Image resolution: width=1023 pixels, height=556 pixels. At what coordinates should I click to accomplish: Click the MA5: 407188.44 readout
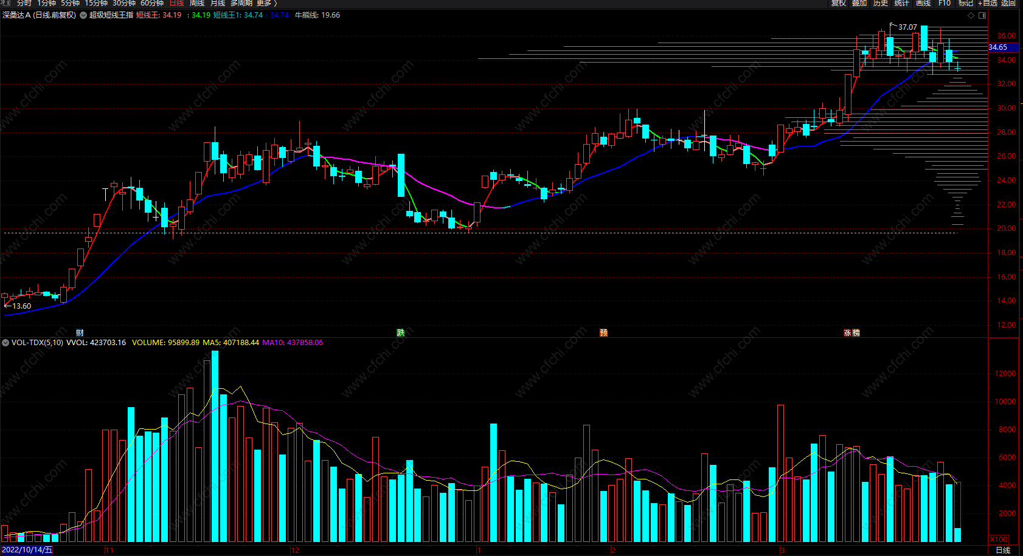[x=231, y=343]
